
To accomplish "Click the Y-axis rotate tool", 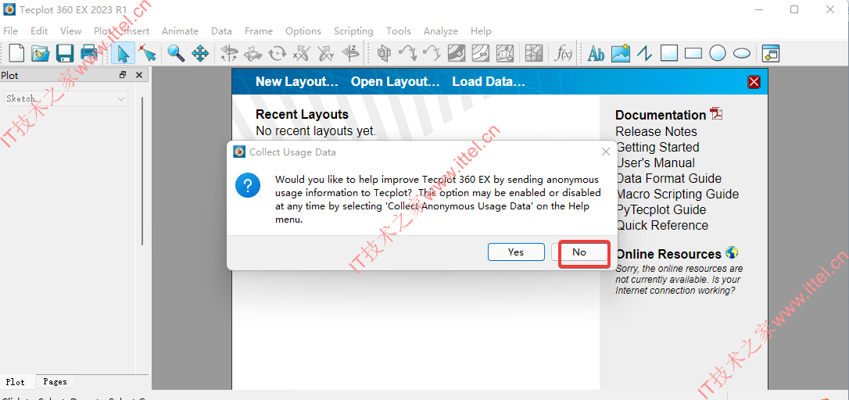I will point(326,53).
